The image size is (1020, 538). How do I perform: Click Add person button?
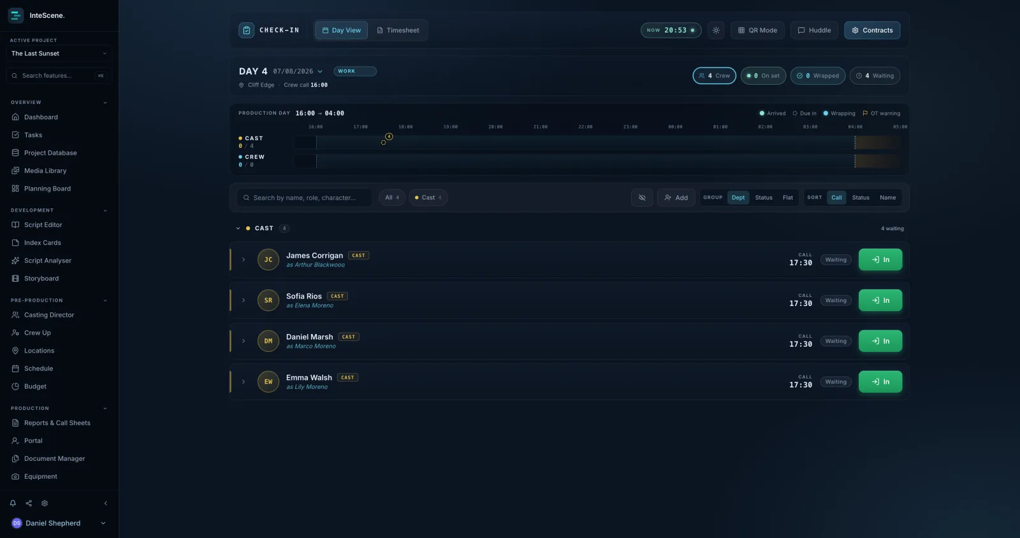click(x=676, y=198)
